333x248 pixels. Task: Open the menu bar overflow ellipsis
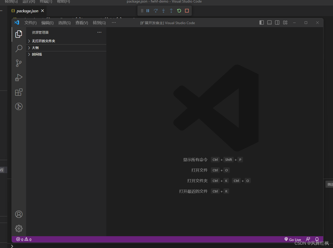(114, 23)
